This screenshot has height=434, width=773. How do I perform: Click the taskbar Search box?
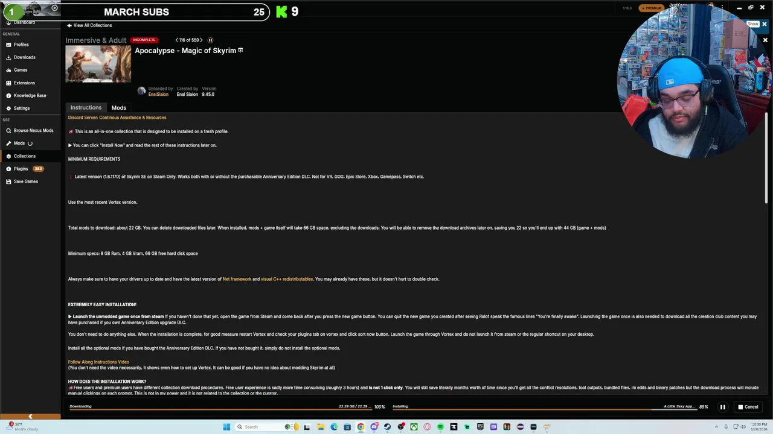coord(267,427)
